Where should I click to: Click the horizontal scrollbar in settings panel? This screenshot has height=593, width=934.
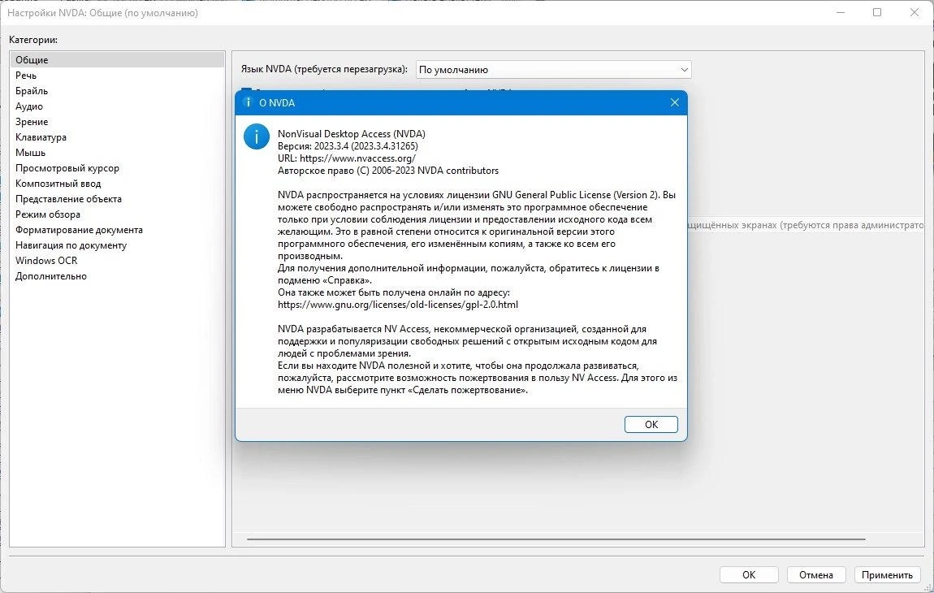[x=556, y=539]
